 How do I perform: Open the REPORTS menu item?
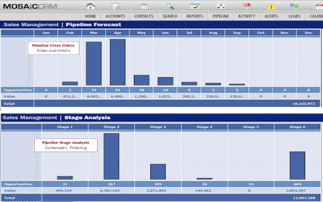click(195, 16)
